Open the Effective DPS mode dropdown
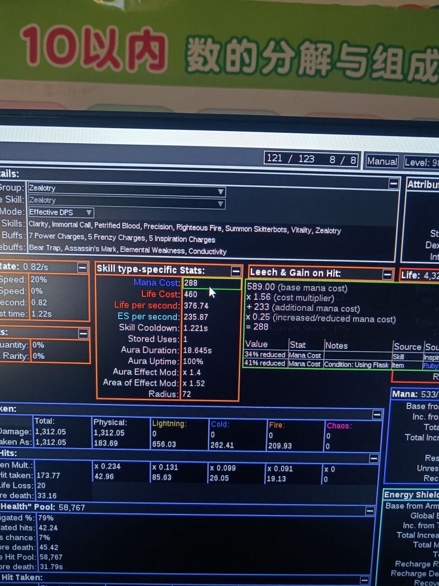This screenshot has width=439, height=586. (x=61, y=212)
